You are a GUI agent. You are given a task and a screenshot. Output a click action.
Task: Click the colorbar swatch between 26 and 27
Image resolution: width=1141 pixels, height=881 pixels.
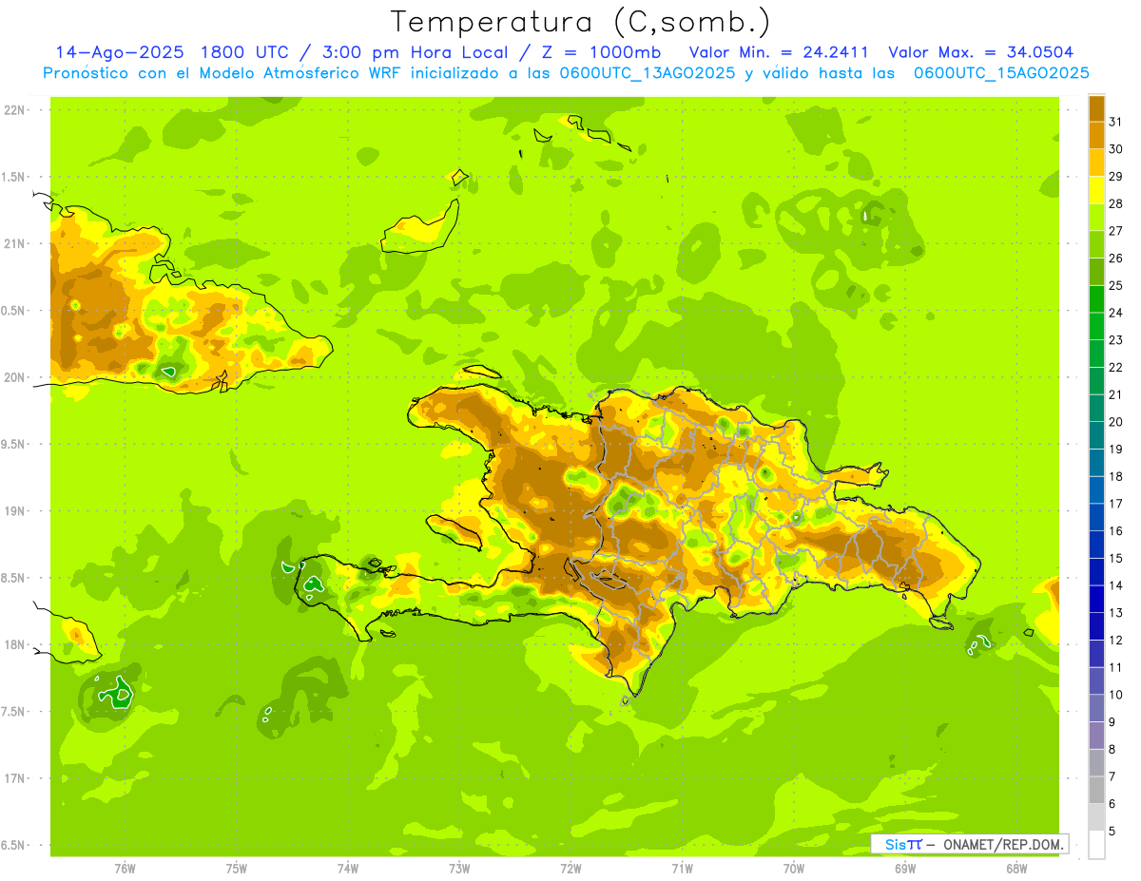coord(1096,244)
